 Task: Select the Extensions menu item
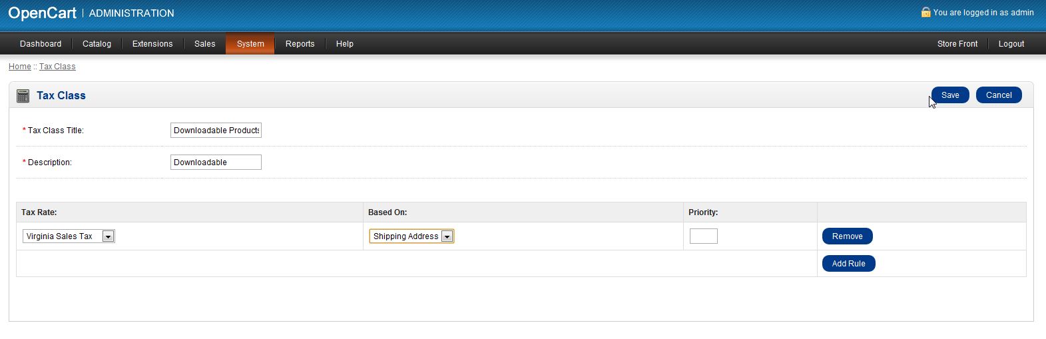tap(152, 44)
